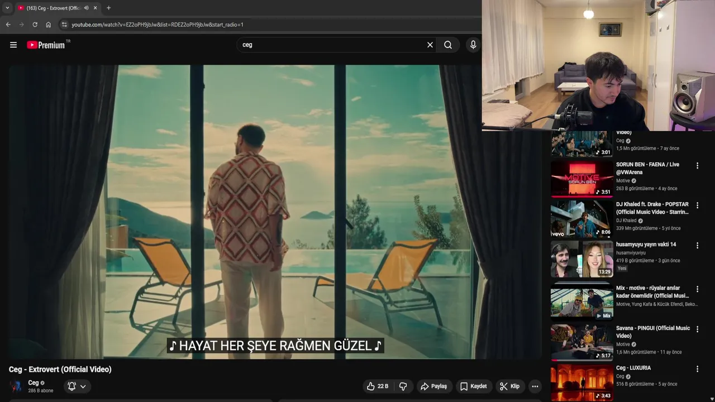Expand the notification options chevron
The width and height of the screenshot is (715, 402).
83,386
